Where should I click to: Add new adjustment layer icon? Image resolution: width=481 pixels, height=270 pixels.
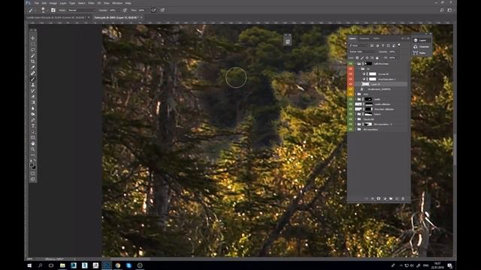click(x=385, y=199)
